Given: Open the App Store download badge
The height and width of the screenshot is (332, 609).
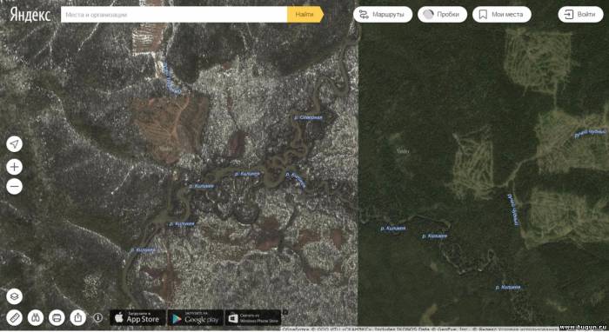Looking at the screenshot, I should click(137, 317).
